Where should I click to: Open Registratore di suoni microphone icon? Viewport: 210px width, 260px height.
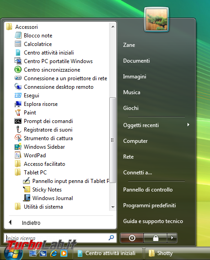(18, 129)
